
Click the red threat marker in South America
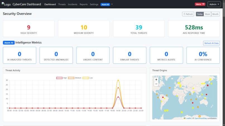click(163, 97)
